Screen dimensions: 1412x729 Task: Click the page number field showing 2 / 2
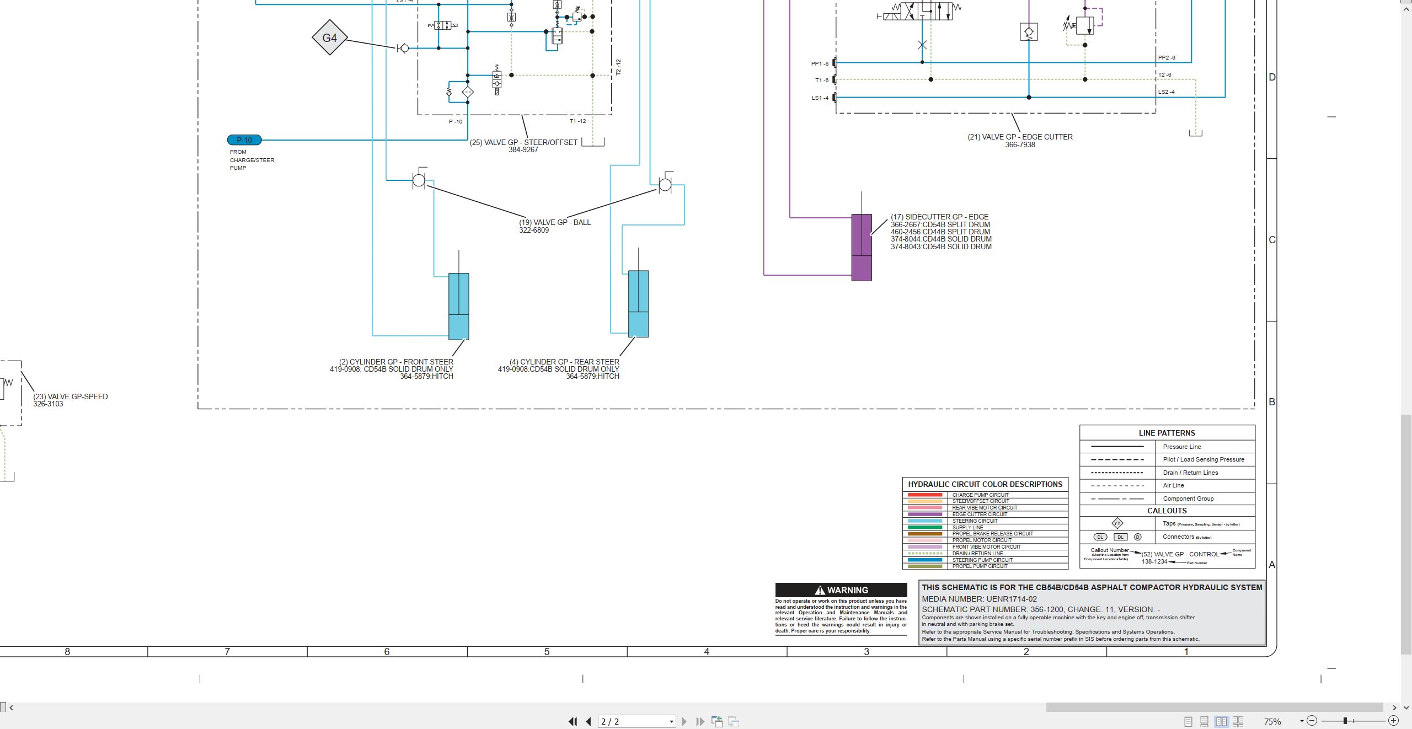(x=633, y=721)
